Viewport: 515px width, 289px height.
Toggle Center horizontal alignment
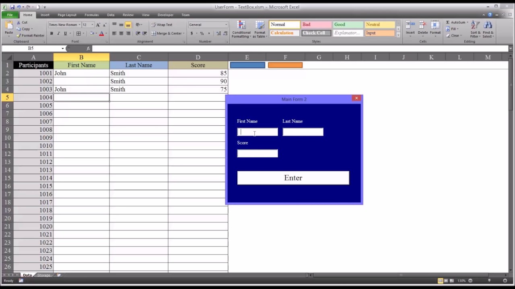point(121,34)
